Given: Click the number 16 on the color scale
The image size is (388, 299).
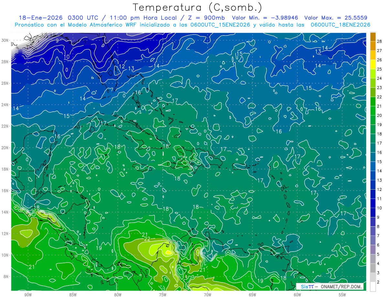Looking at the screenshot, I should (380, 152).
